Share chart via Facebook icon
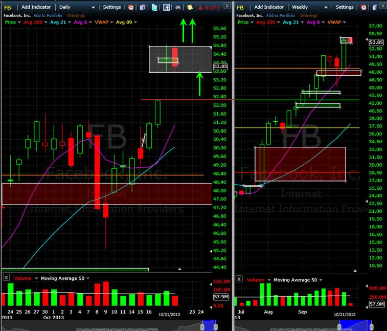The image size is (387, 331). click(166, 7)
